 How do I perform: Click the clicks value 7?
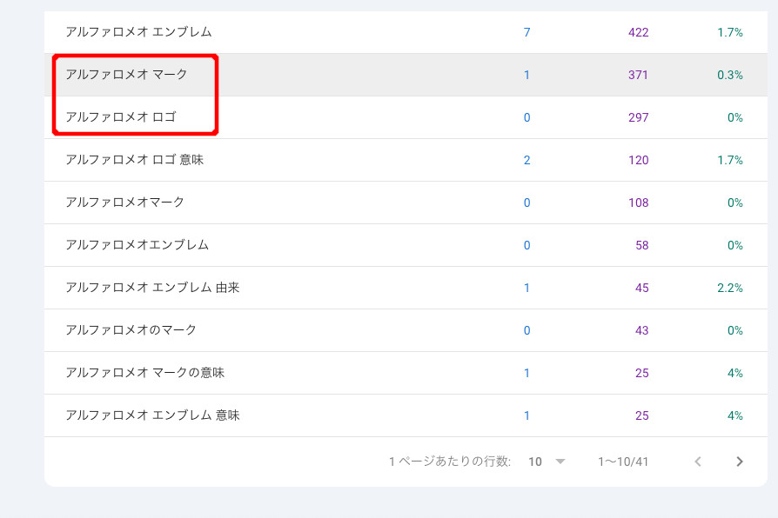pos(527,33)
